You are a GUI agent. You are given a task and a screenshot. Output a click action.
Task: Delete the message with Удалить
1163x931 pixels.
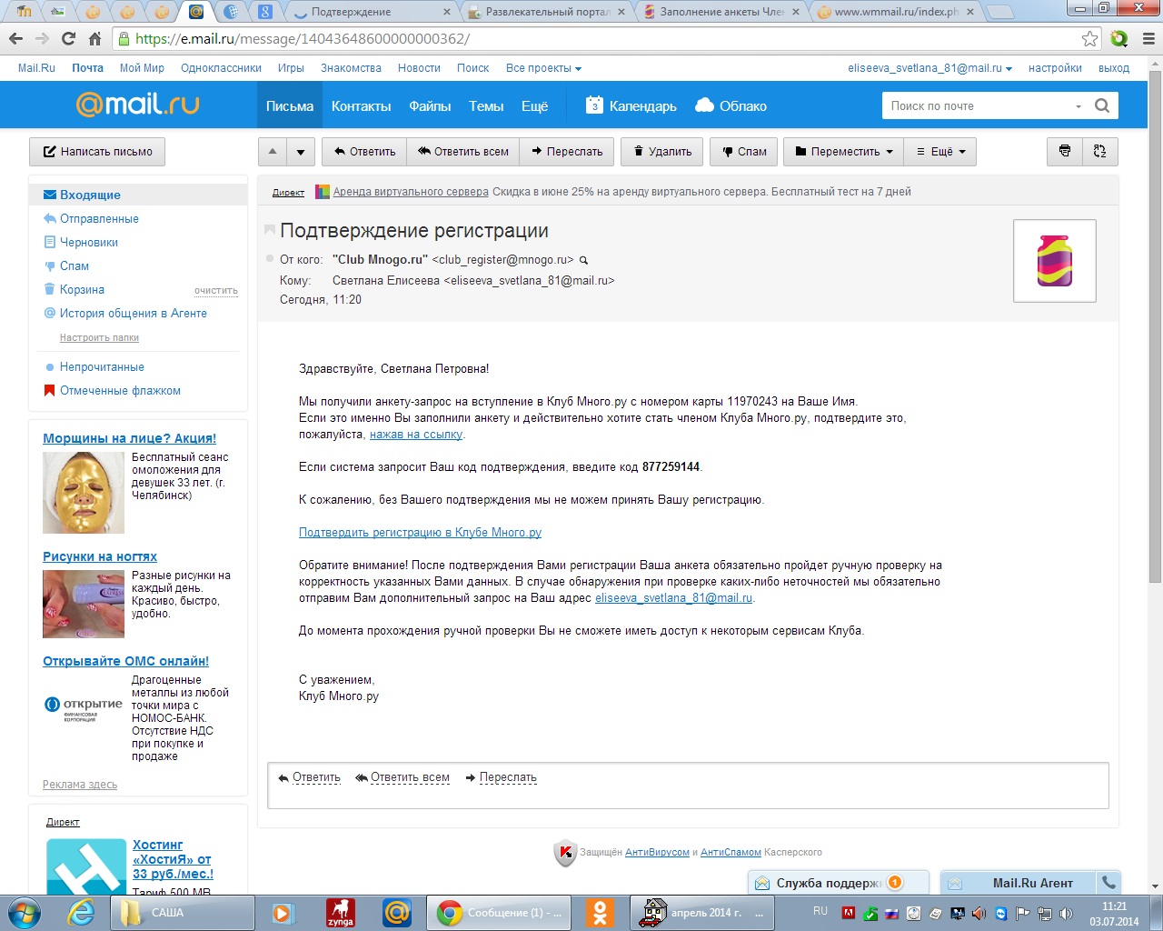[x=662, y=152]
